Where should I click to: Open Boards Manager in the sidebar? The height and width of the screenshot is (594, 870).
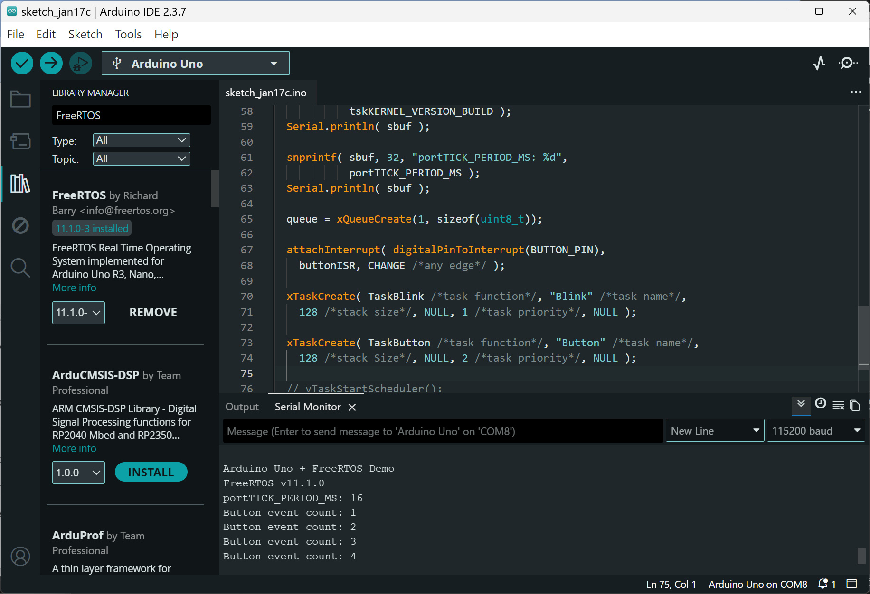pyautogui.click(x=20, y=141)
